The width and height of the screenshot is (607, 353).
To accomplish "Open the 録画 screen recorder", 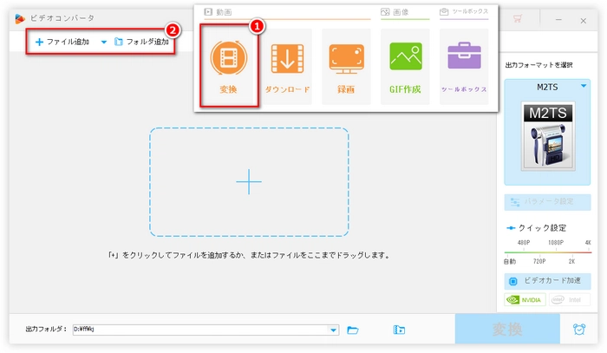I will pyautogui.click(x=345, y=66).
